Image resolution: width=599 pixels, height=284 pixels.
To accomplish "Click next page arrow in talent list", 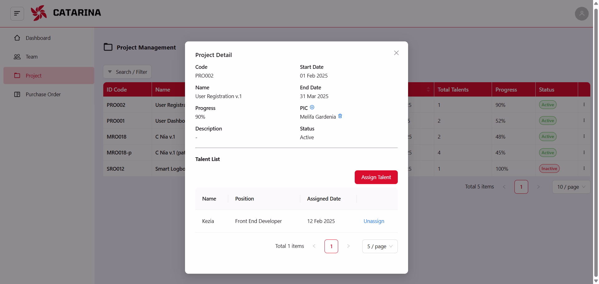I will [348, 246].
